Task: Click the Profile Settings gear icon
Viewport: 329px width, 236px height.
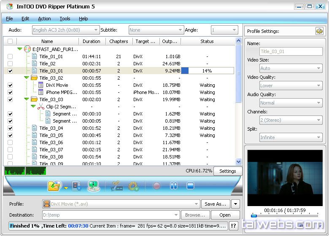Action: pos(319,31)
